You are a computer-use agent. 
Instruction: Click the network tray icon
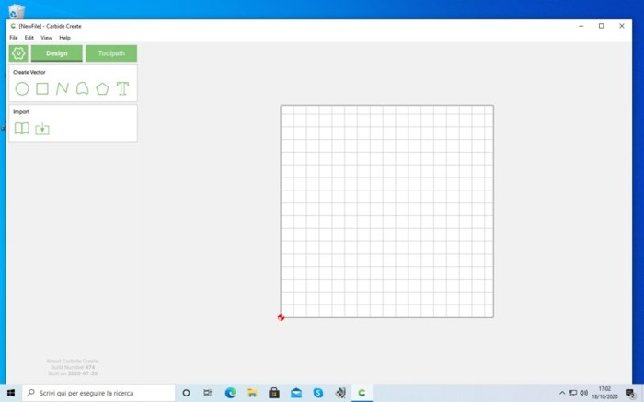coord(573,393)
